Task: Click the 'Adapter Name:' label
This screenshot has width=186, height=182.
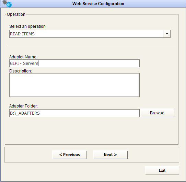Action: tap(23, 57)
